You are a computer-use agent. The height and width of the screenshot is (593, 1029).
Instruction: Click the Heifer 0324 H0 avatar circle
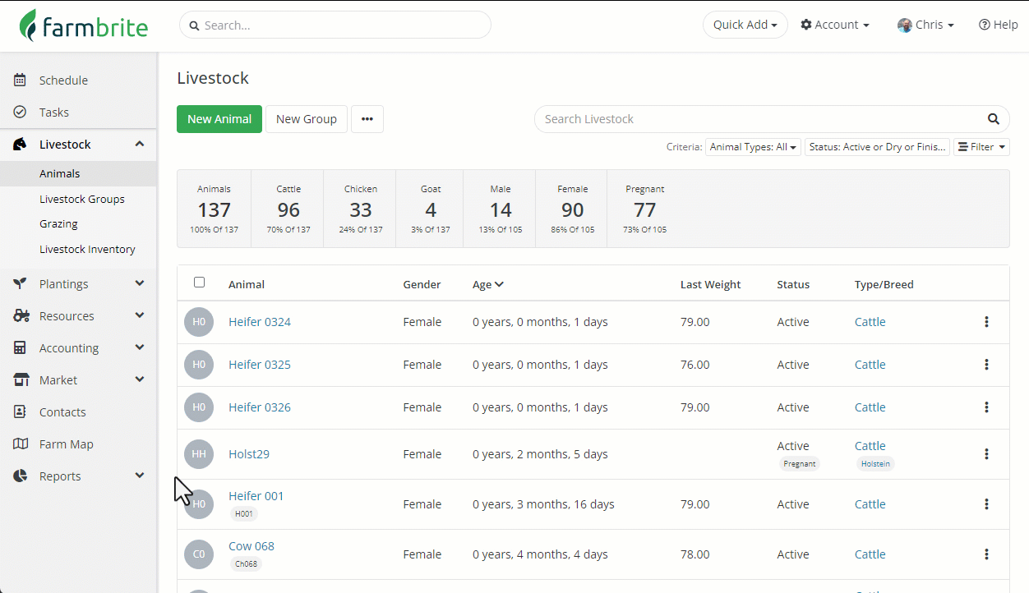199,322
